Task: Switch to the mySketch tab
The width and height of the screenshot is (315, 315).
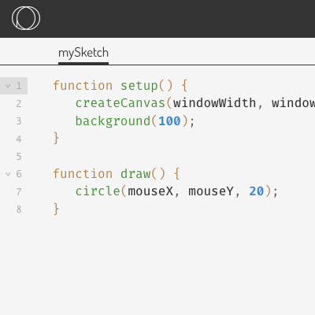Action: [83, 54]
